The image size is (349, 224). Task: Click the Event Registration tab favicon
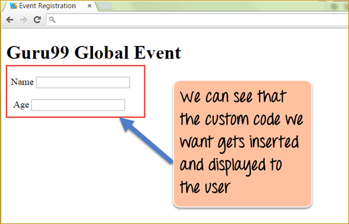tap(14, 6)
